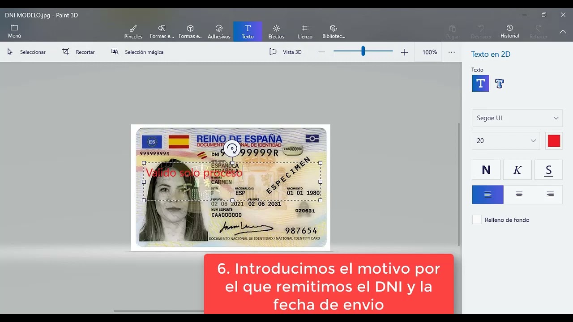This screenshot has width=573, height=322.
Task: Click the Deshacer undo button
Action: coord(481,32)
